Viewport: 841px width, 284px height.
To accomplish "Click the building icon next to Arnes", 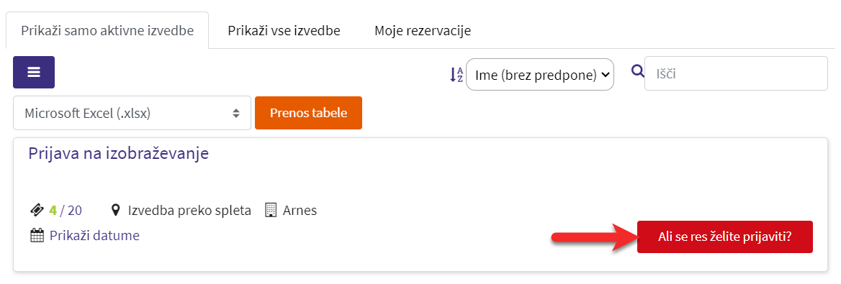I will (271, 210).
